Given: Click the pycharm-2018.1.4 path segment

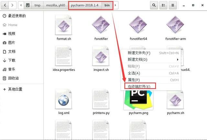Looking at the screenshot, I should click(x=85, y=5).
